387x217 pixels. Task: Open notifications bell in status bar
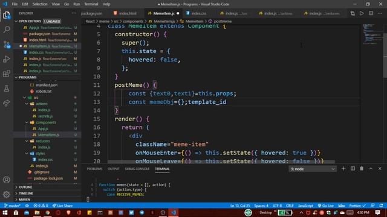[x=382, y=206]
